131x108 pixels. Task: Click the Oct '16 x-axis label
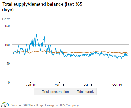pos(117,85)
